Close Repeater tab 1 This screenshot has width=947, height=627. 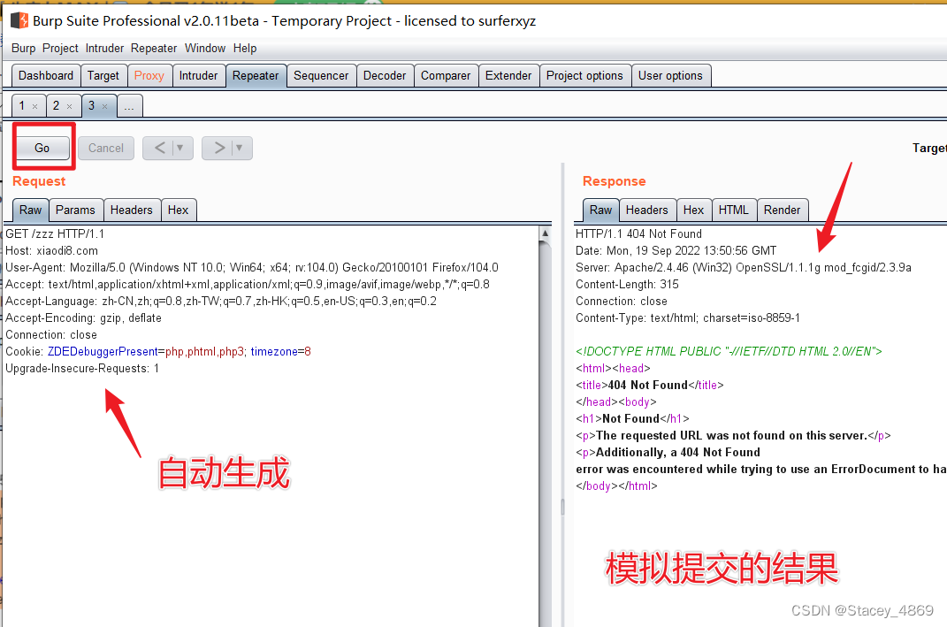(x=35, y=106)
